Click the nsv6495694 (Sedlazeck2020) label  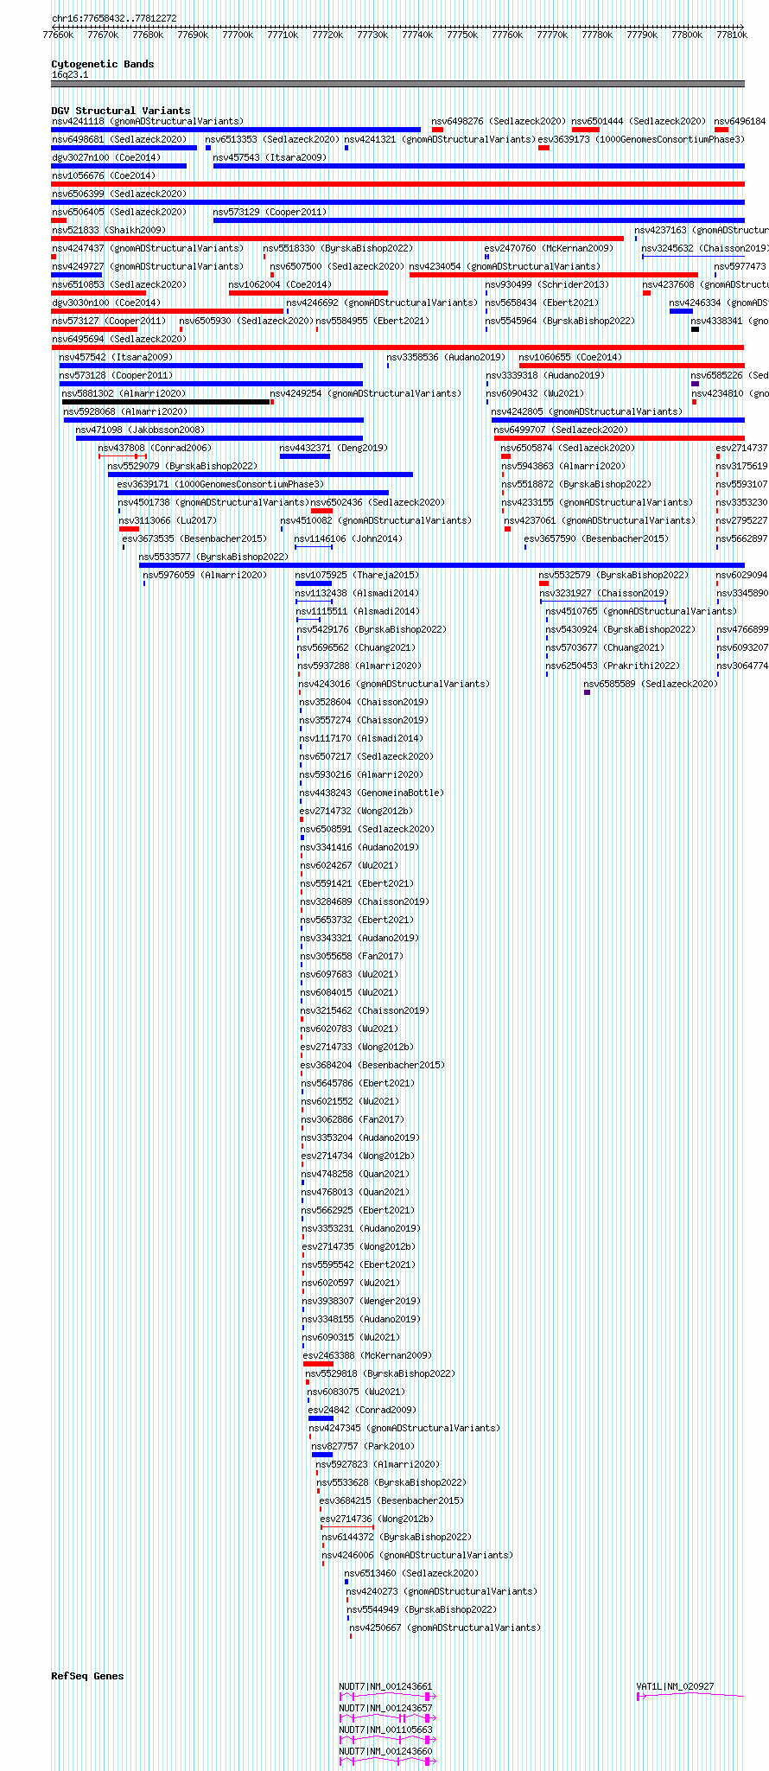(x=119, y=339)
